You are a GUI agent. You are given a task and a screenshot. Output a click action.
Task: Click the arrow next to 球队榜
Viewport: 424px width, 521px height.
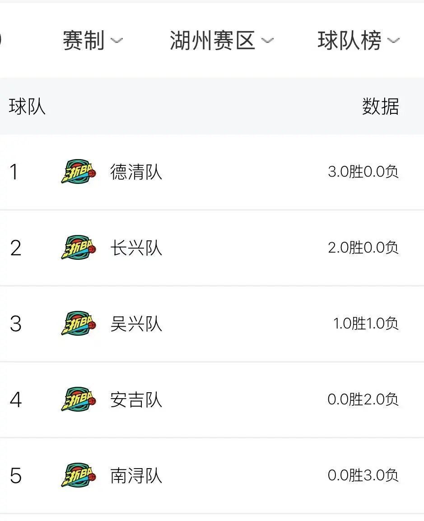pos(393,41)
